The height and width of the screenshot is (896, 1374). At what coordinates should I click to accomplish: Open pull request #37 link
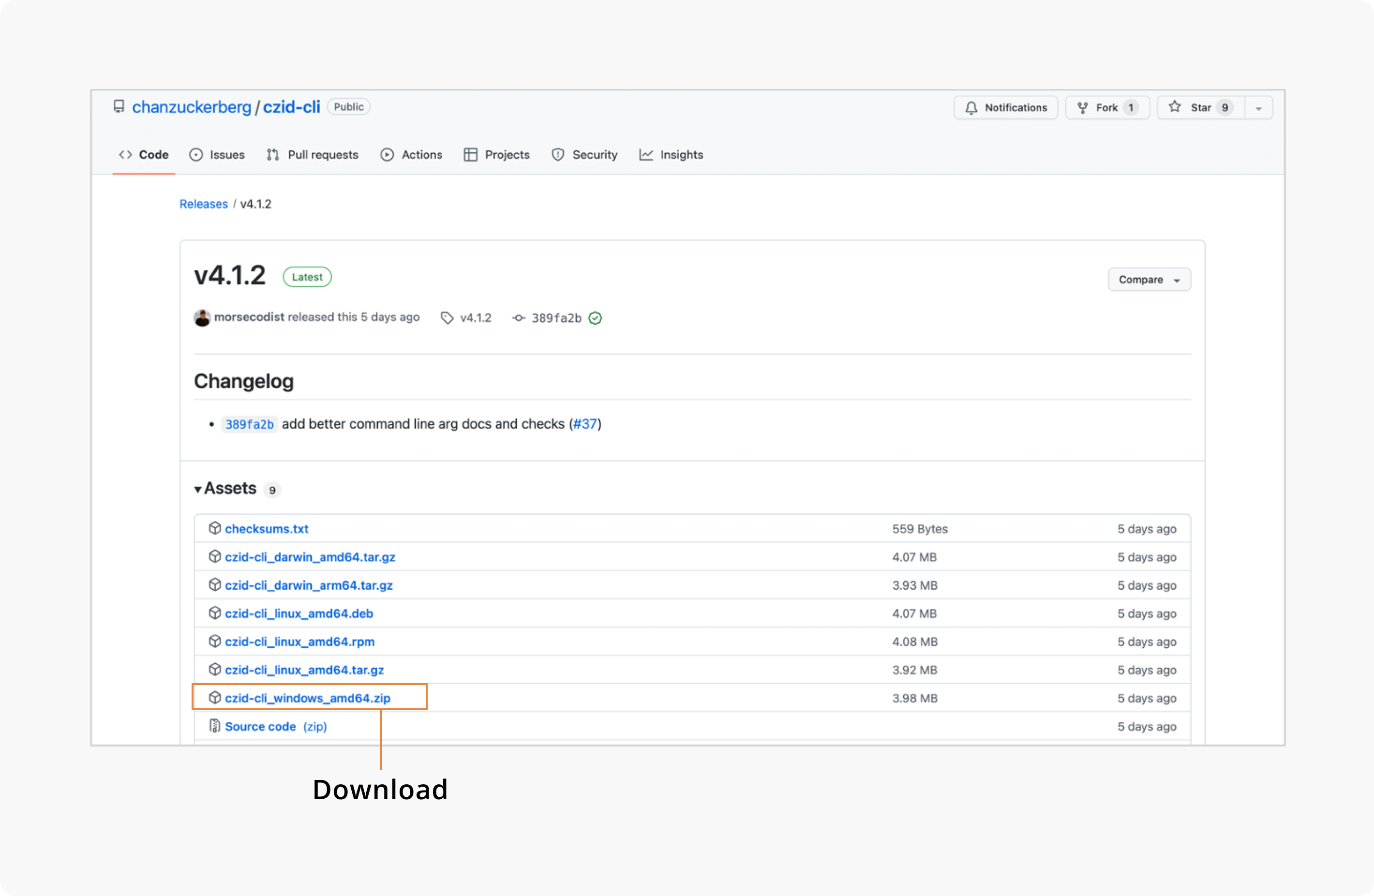585,424
